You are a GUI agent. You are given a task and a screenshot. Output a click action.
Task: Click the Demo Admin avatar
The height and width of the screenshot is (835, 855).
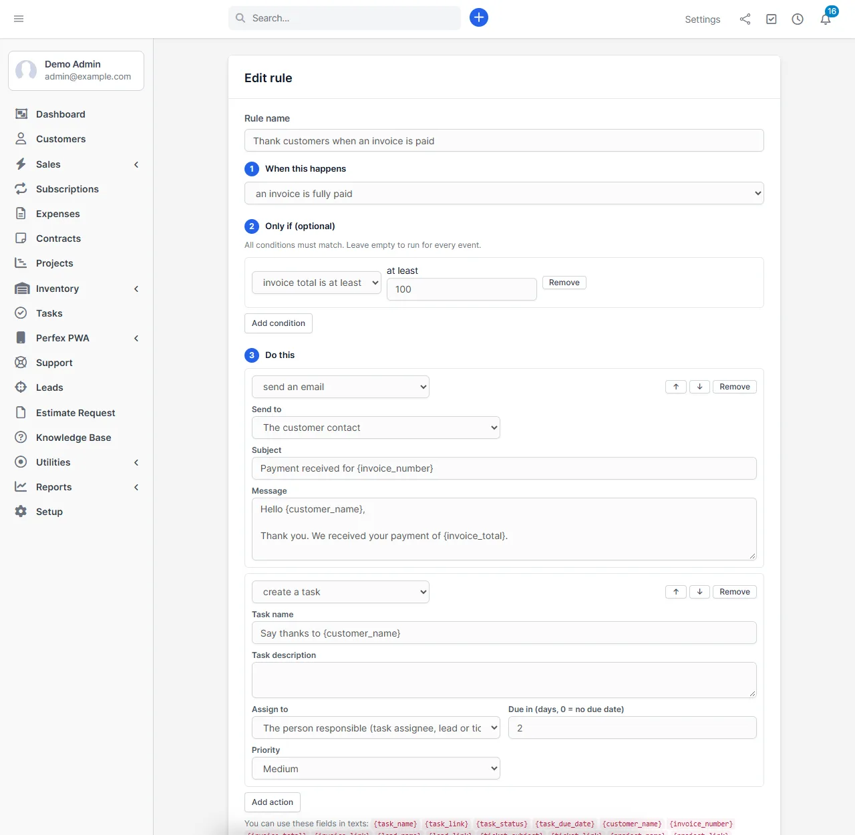(x=26, y=70)
